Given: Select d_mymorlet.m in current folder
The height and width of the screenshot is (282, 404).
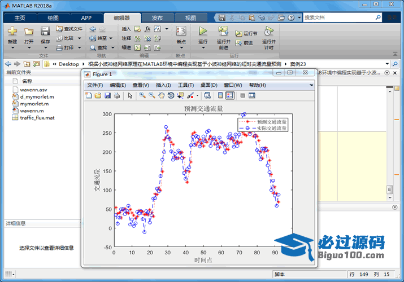Looking at the screenshot, I should (37, 97).
